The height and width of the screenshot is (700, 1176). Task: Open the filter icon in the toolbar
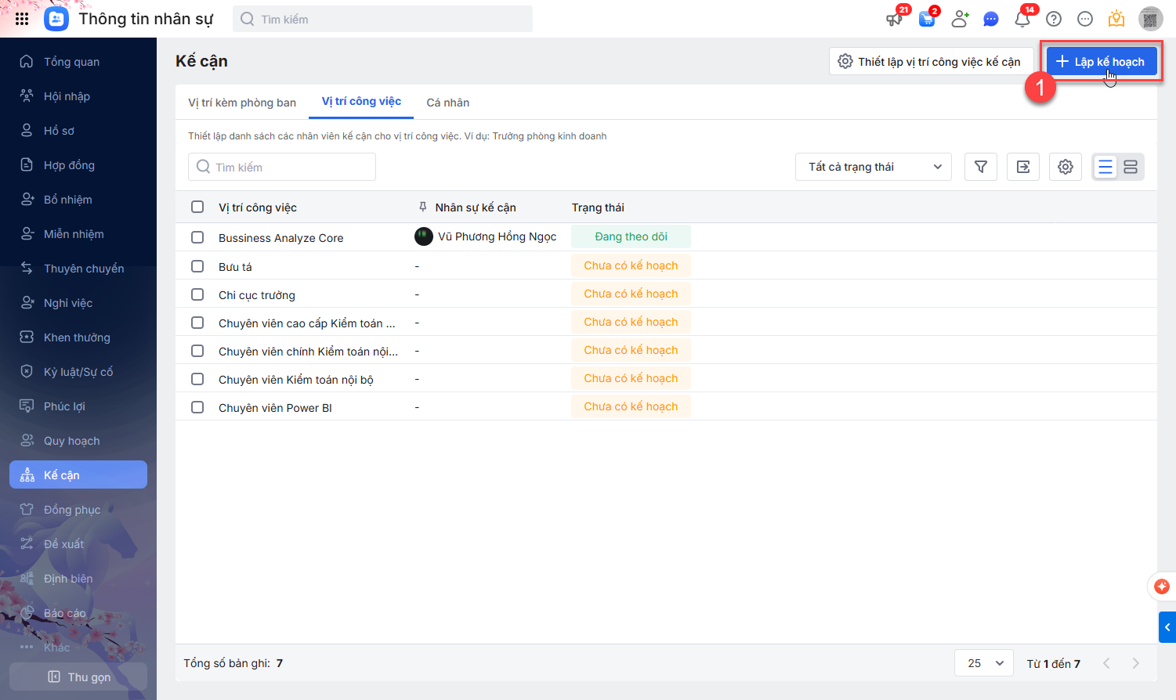click(x=980, y=167)
